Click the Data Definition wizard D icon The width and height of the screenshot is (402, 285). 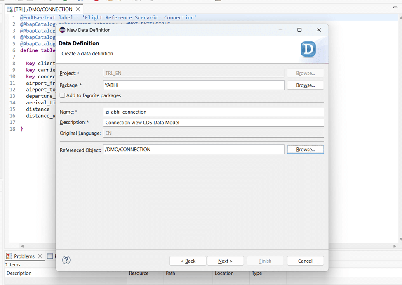click(308, 49)
